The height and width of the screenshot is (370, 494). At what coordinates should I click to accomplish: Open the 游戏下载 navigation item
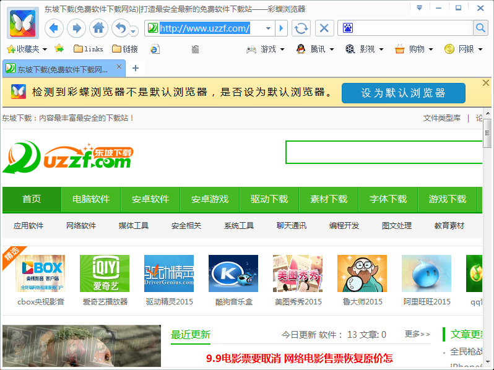(x=448, y=199)
